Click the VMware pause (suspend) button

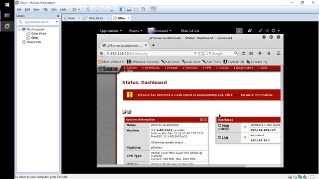(74, 9)
